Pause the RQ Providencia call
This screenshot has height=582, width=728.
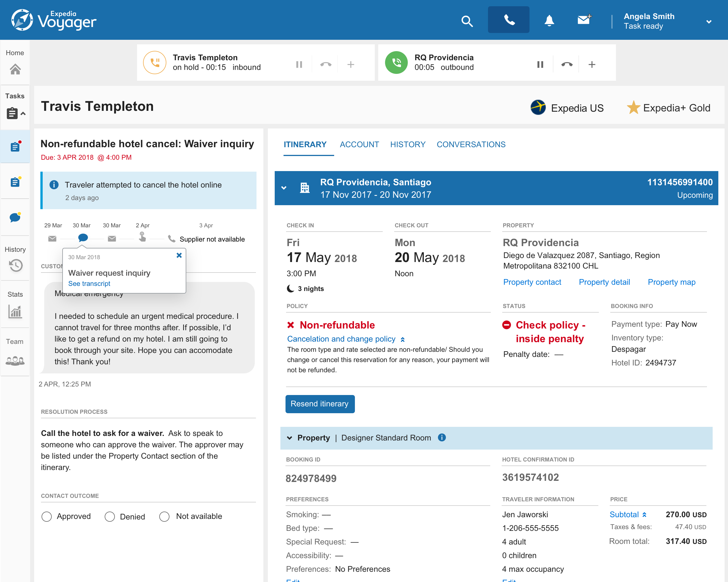coord(540,65)
